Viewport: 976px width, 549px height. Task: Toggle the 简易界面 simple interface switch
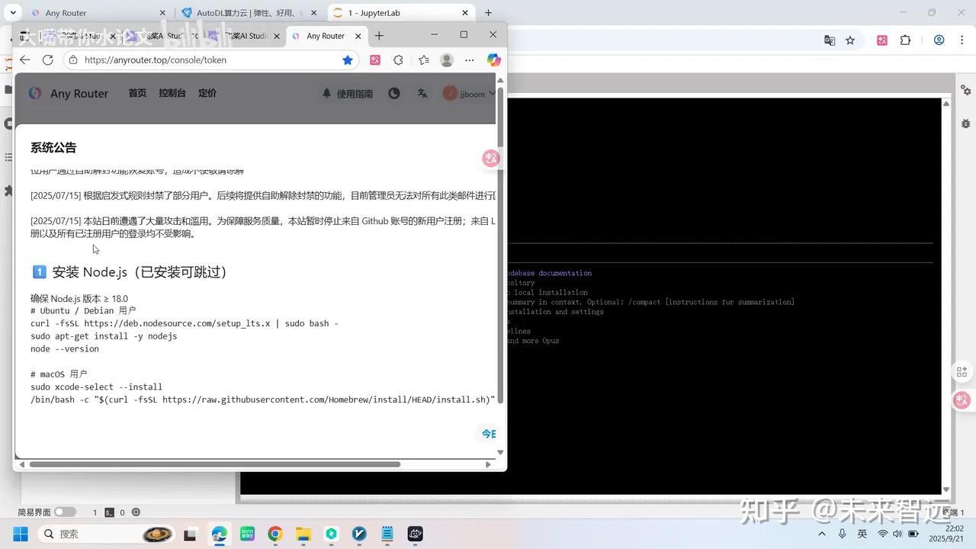click(65, 512)
